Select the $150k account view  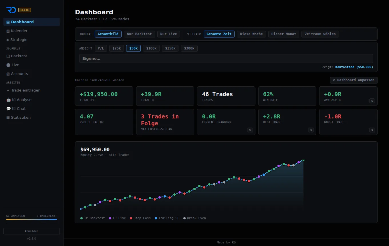click(x=170, y=48)
